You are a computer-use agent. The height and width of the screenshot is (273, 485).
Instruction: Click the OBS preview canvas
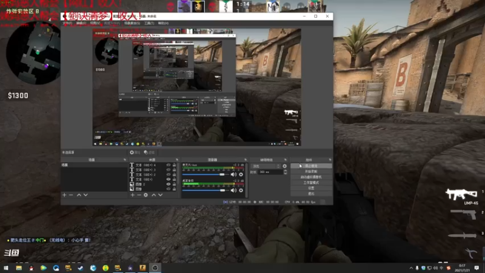(196, 87)
